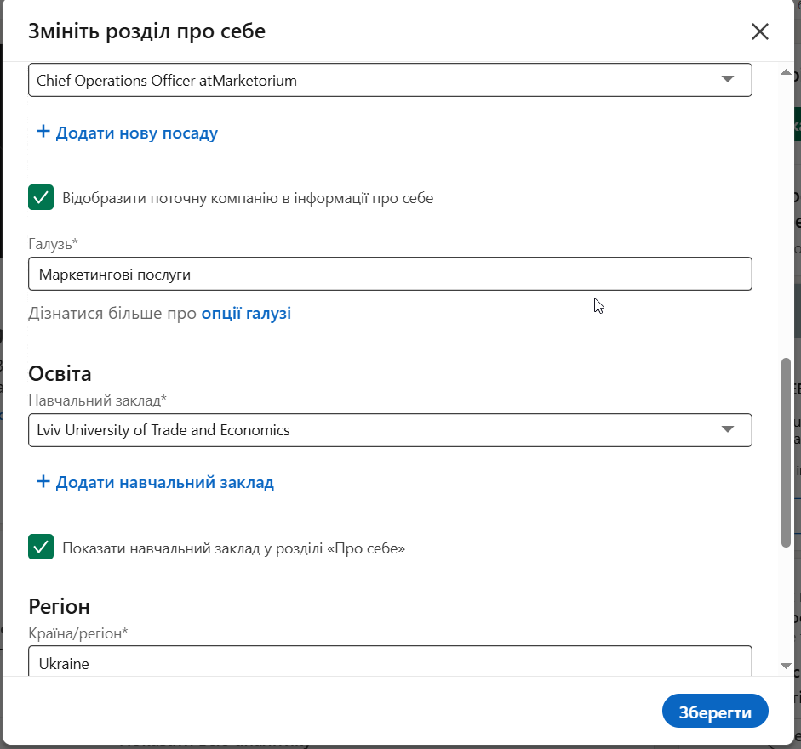Click the Країна/регіон field with Ukraine
The image size is (801, 749).
tap(390, 661)
